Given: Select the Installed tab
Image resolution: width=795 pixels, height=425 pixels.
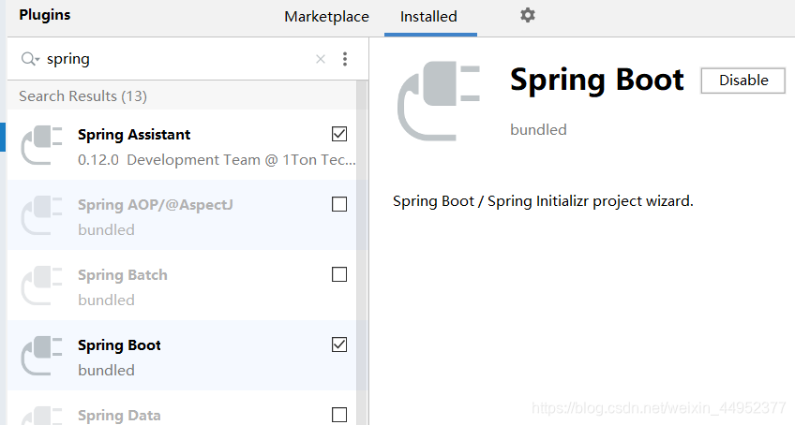Looking at the screenshot, I should click(429, 17).
